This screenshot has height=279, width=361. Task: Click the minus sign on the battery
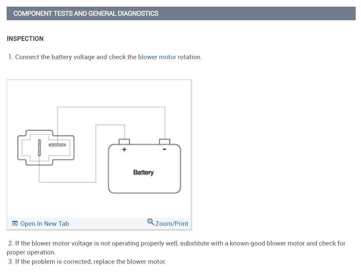(164, 150)
